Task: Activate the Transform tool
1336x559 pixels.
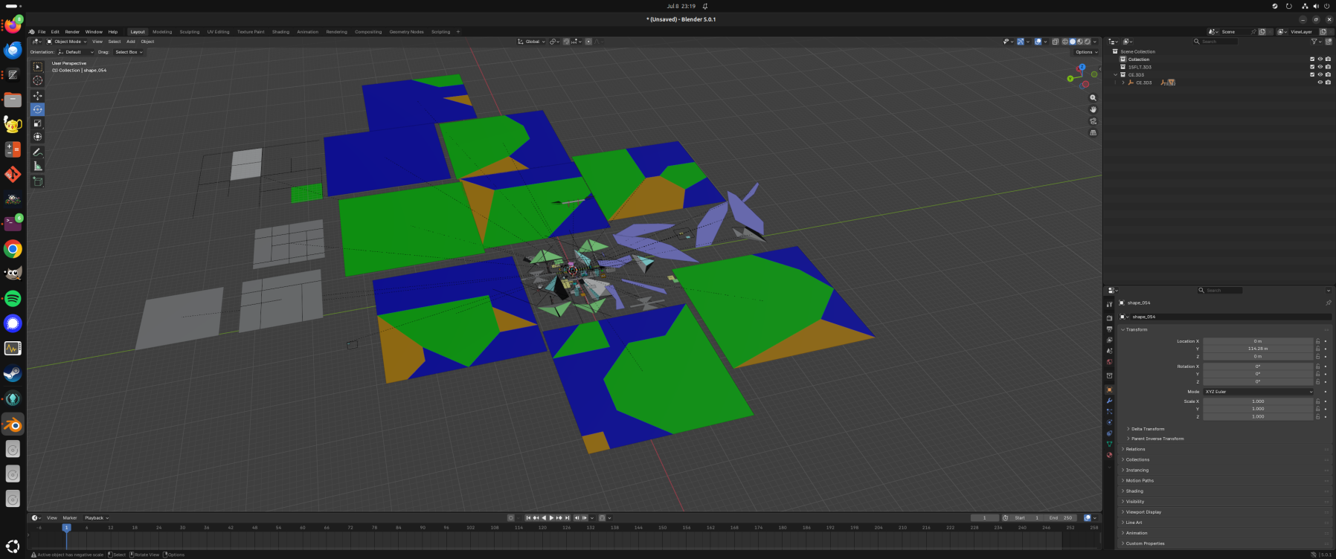Action: pos(37,137)
